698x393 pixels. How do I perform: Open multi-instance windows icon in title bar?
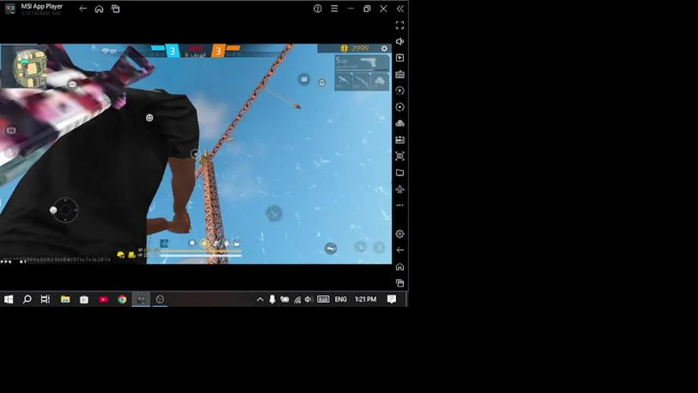pyautogui.click(x=115, y=9)
